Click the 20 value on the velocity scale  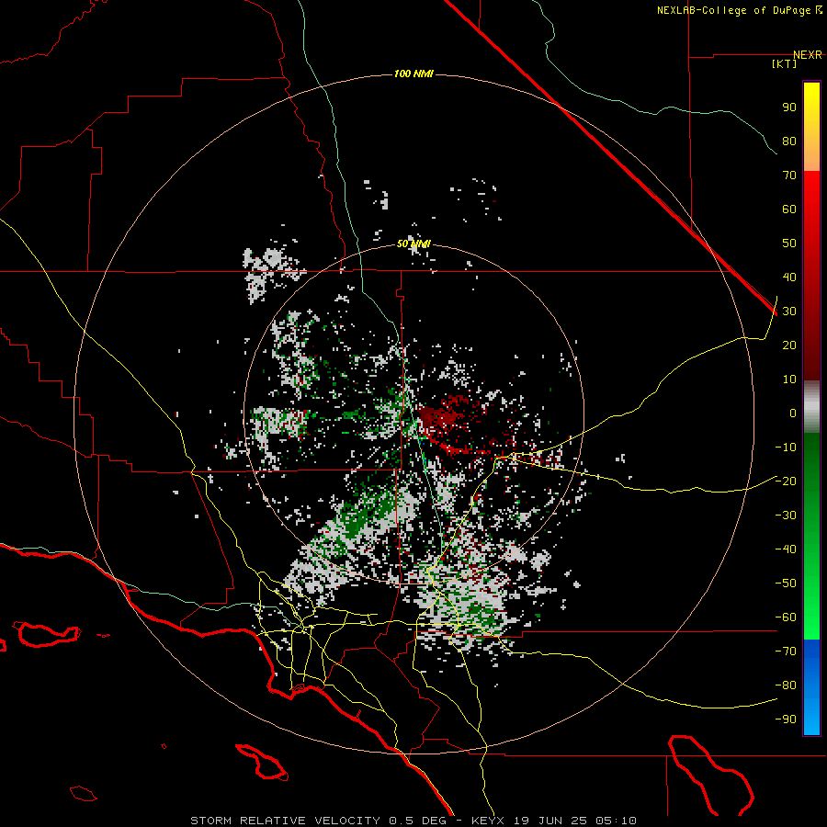point(789,346)
